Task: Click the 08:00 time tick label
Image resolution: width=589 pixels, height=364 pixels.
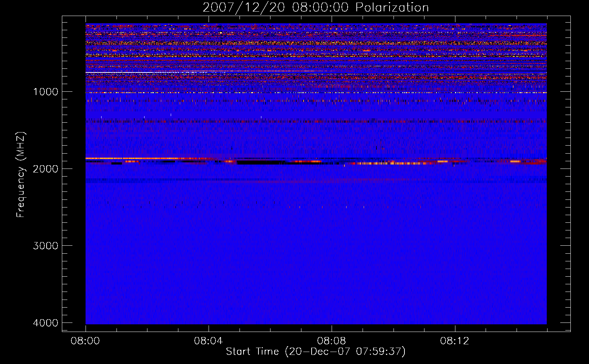Action: [86, 341]
